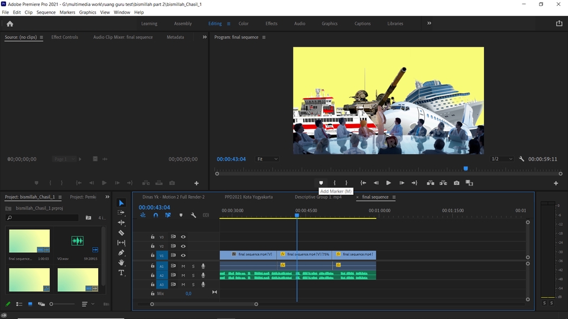Lock the V1 track
The image size is (568, 319).
point(153,255)
